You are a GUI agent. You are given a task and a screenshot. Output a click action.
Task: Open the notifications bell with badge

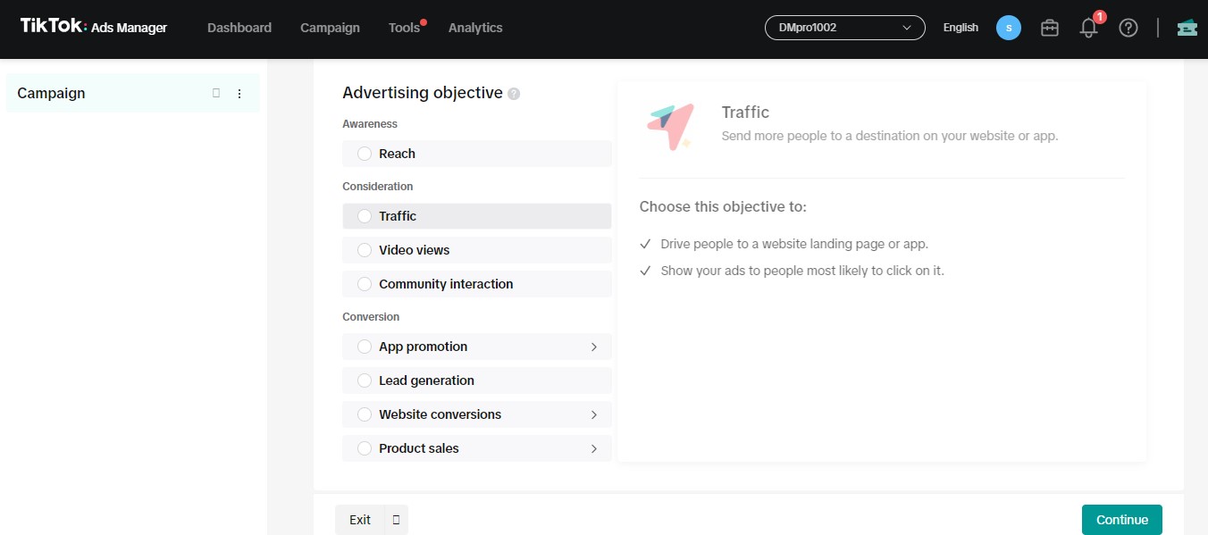(x=1088, y=28)
